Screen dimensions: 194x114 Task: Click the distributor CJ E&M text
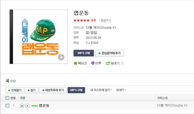pos(92,43)
